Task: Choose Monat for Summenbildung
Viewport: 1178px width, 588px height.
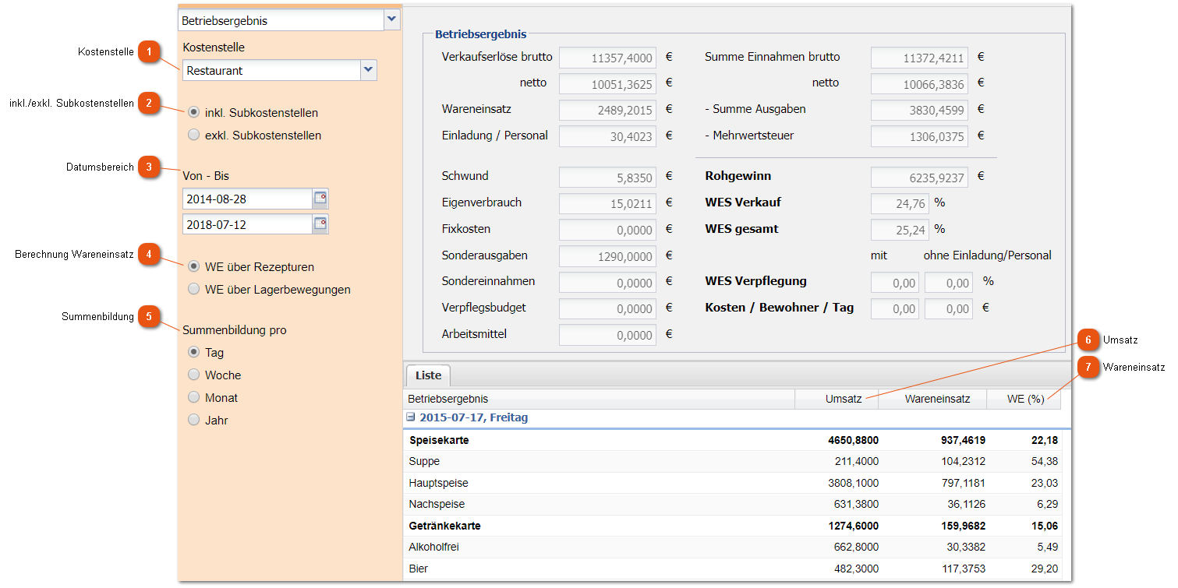Action: click(194, 397)
